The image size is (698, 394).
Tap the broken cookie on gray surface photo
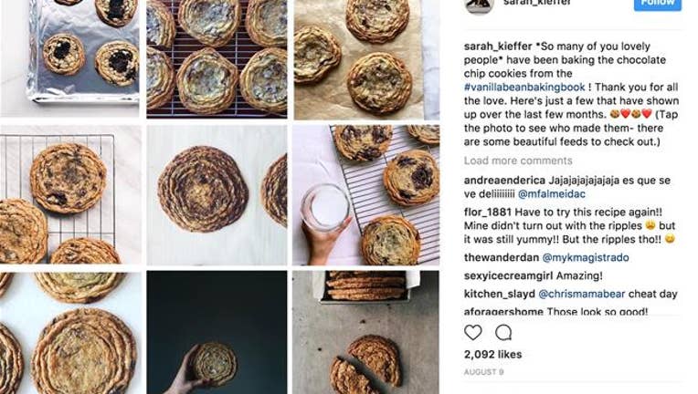tap(366, 332)
